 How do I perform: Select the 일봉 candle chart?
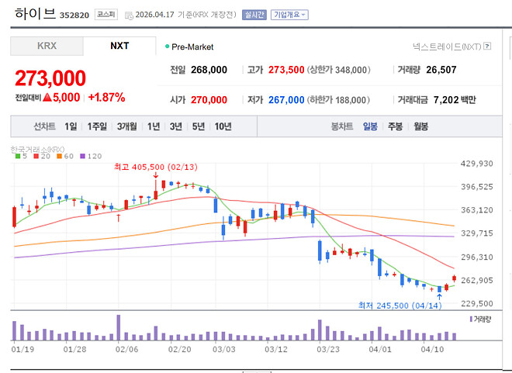[x=370, y=126]
